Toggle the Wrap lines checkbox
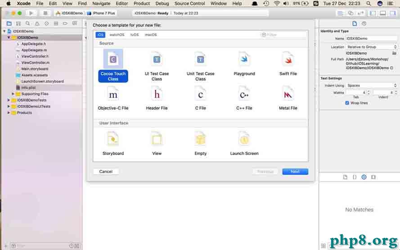This screenshot has width=400, height=250. [347, 103]
